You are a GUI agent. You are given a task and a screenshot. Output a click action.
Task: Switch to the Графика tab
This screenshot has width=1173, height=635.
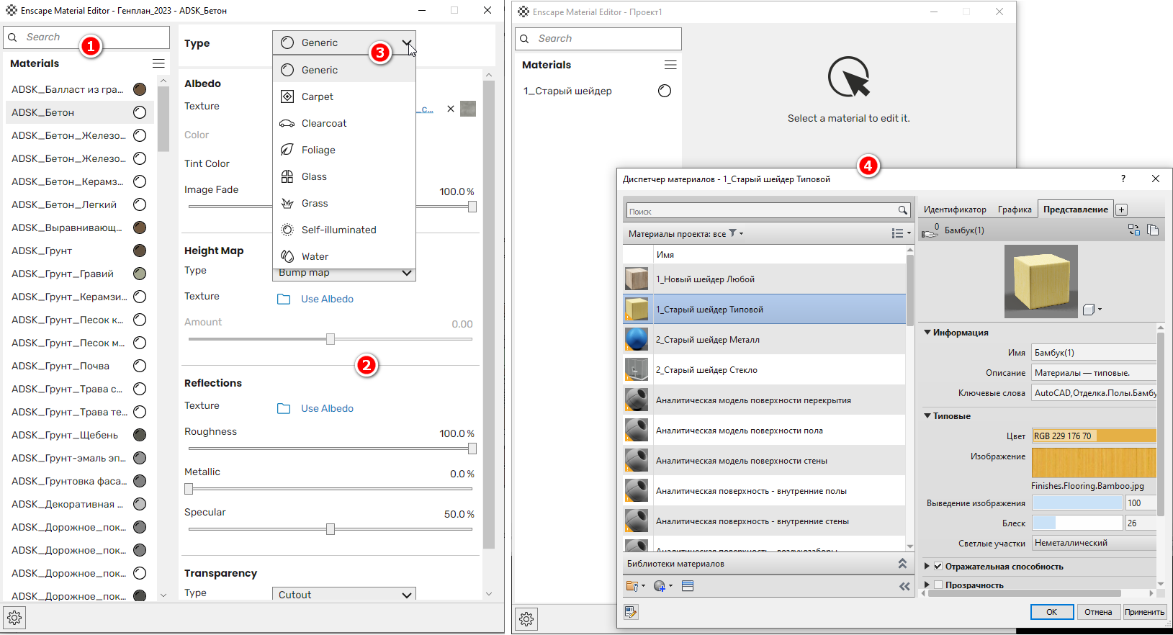tap(1014, 210)
